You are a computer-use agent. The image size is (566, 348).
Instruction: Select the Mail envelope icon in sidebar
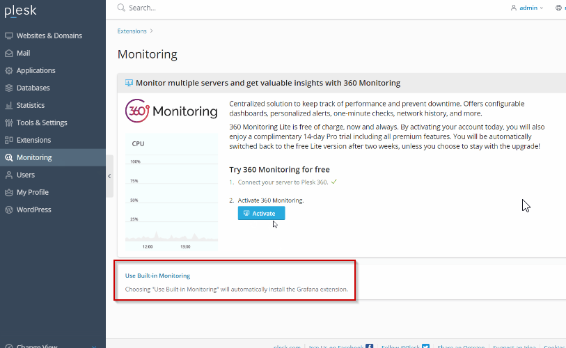pyautogui.click(x=9, y=53)
